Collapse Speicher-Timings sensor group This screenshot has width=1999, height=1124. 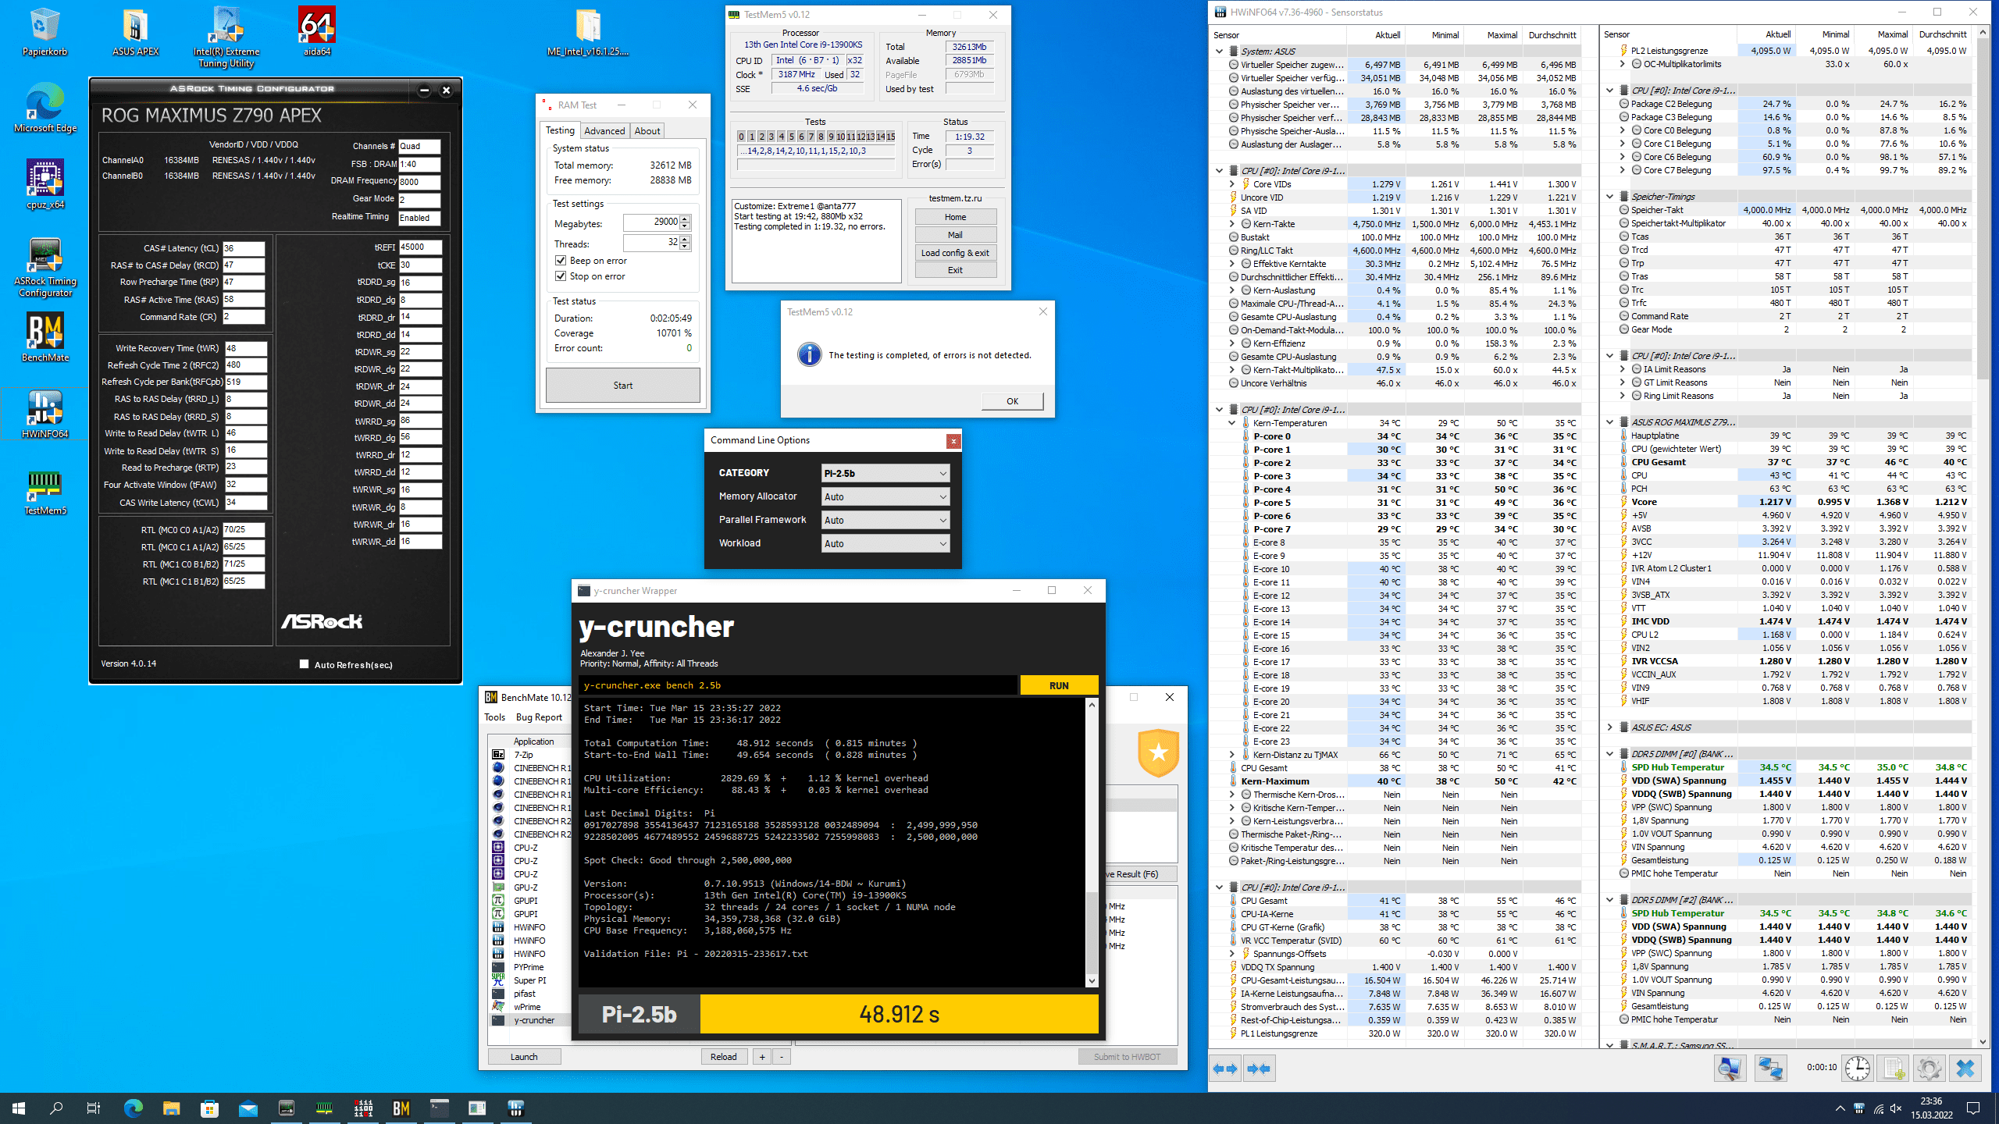pos(1609,197)
